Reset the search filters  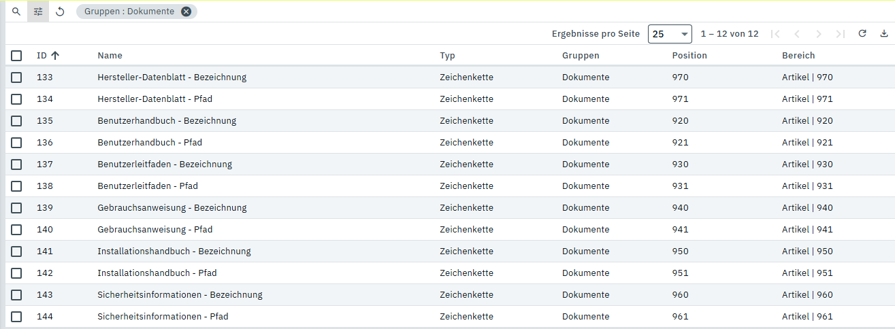coord(60,12)
